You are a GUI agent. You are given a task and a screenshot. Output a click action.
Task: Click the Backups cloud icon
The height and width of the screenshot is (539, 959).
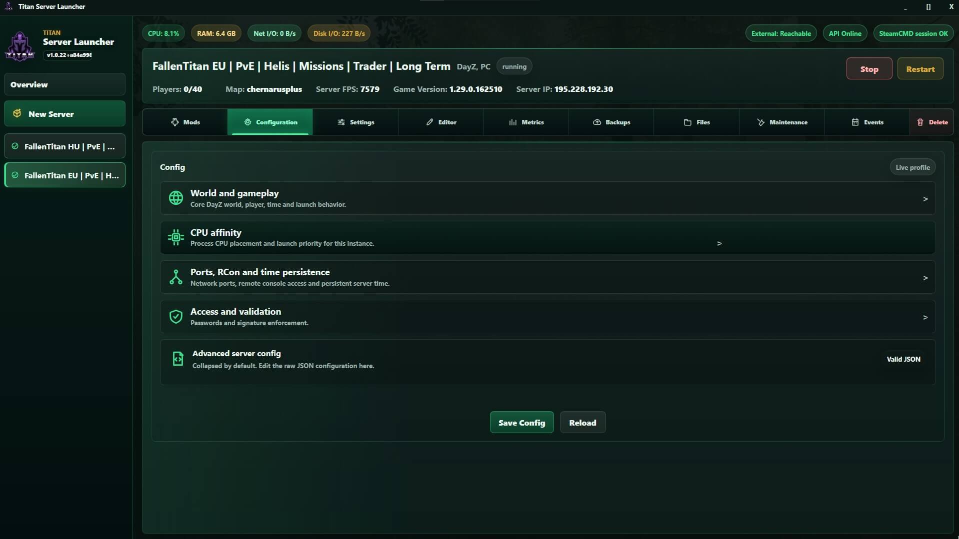pyautogui.click(x=597, y=122)
